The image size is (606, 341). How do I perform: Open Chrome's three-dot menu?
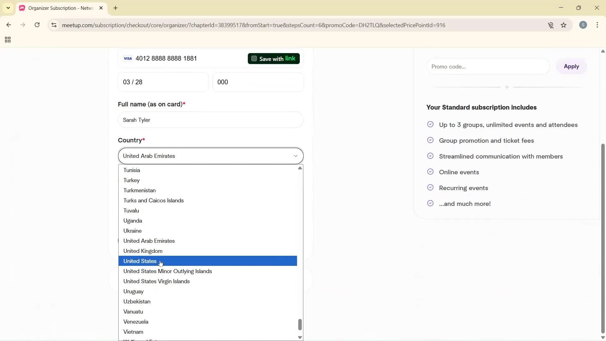tap(597, 25)
